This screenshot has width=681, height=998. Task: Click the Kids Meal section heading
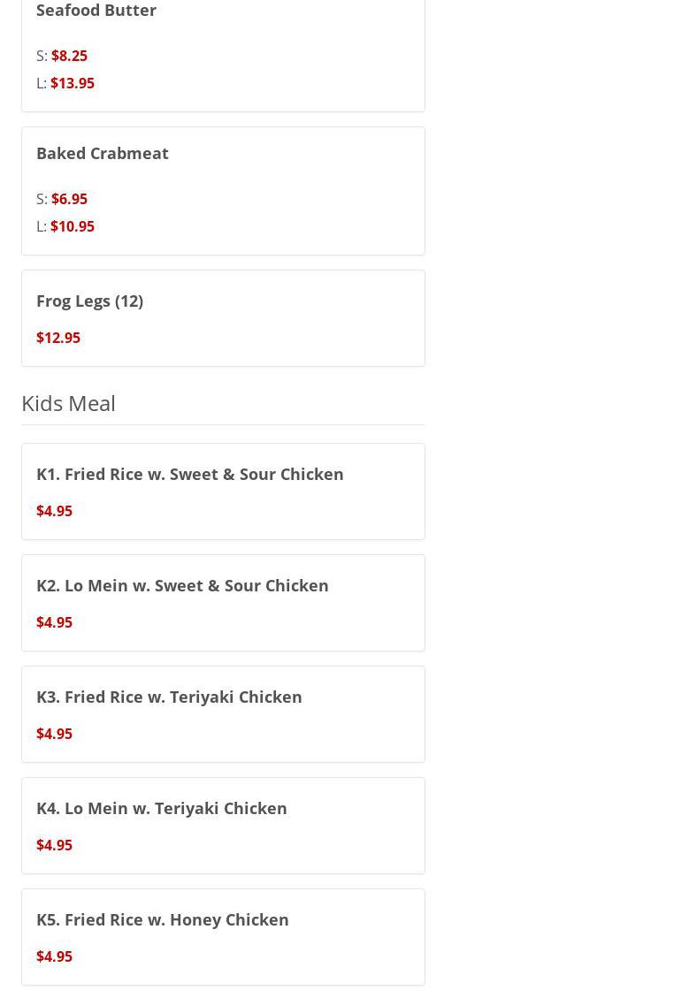[x=68, y=402]
